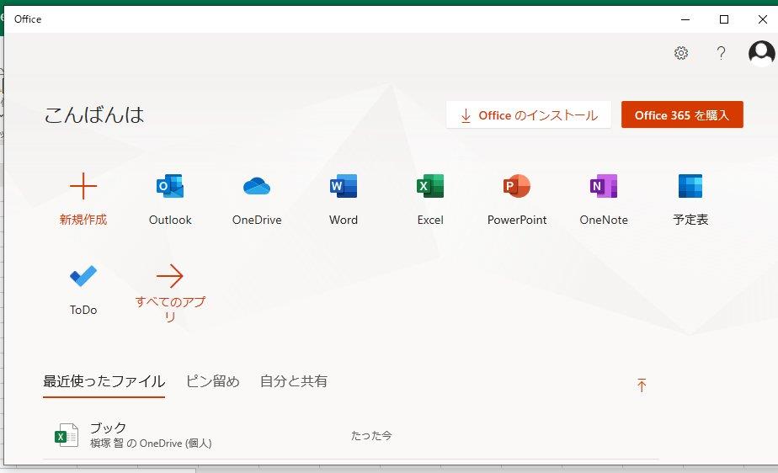Open the Outlook app icon
The width and height of the screenshot is (778, 473).
point(170,186)
